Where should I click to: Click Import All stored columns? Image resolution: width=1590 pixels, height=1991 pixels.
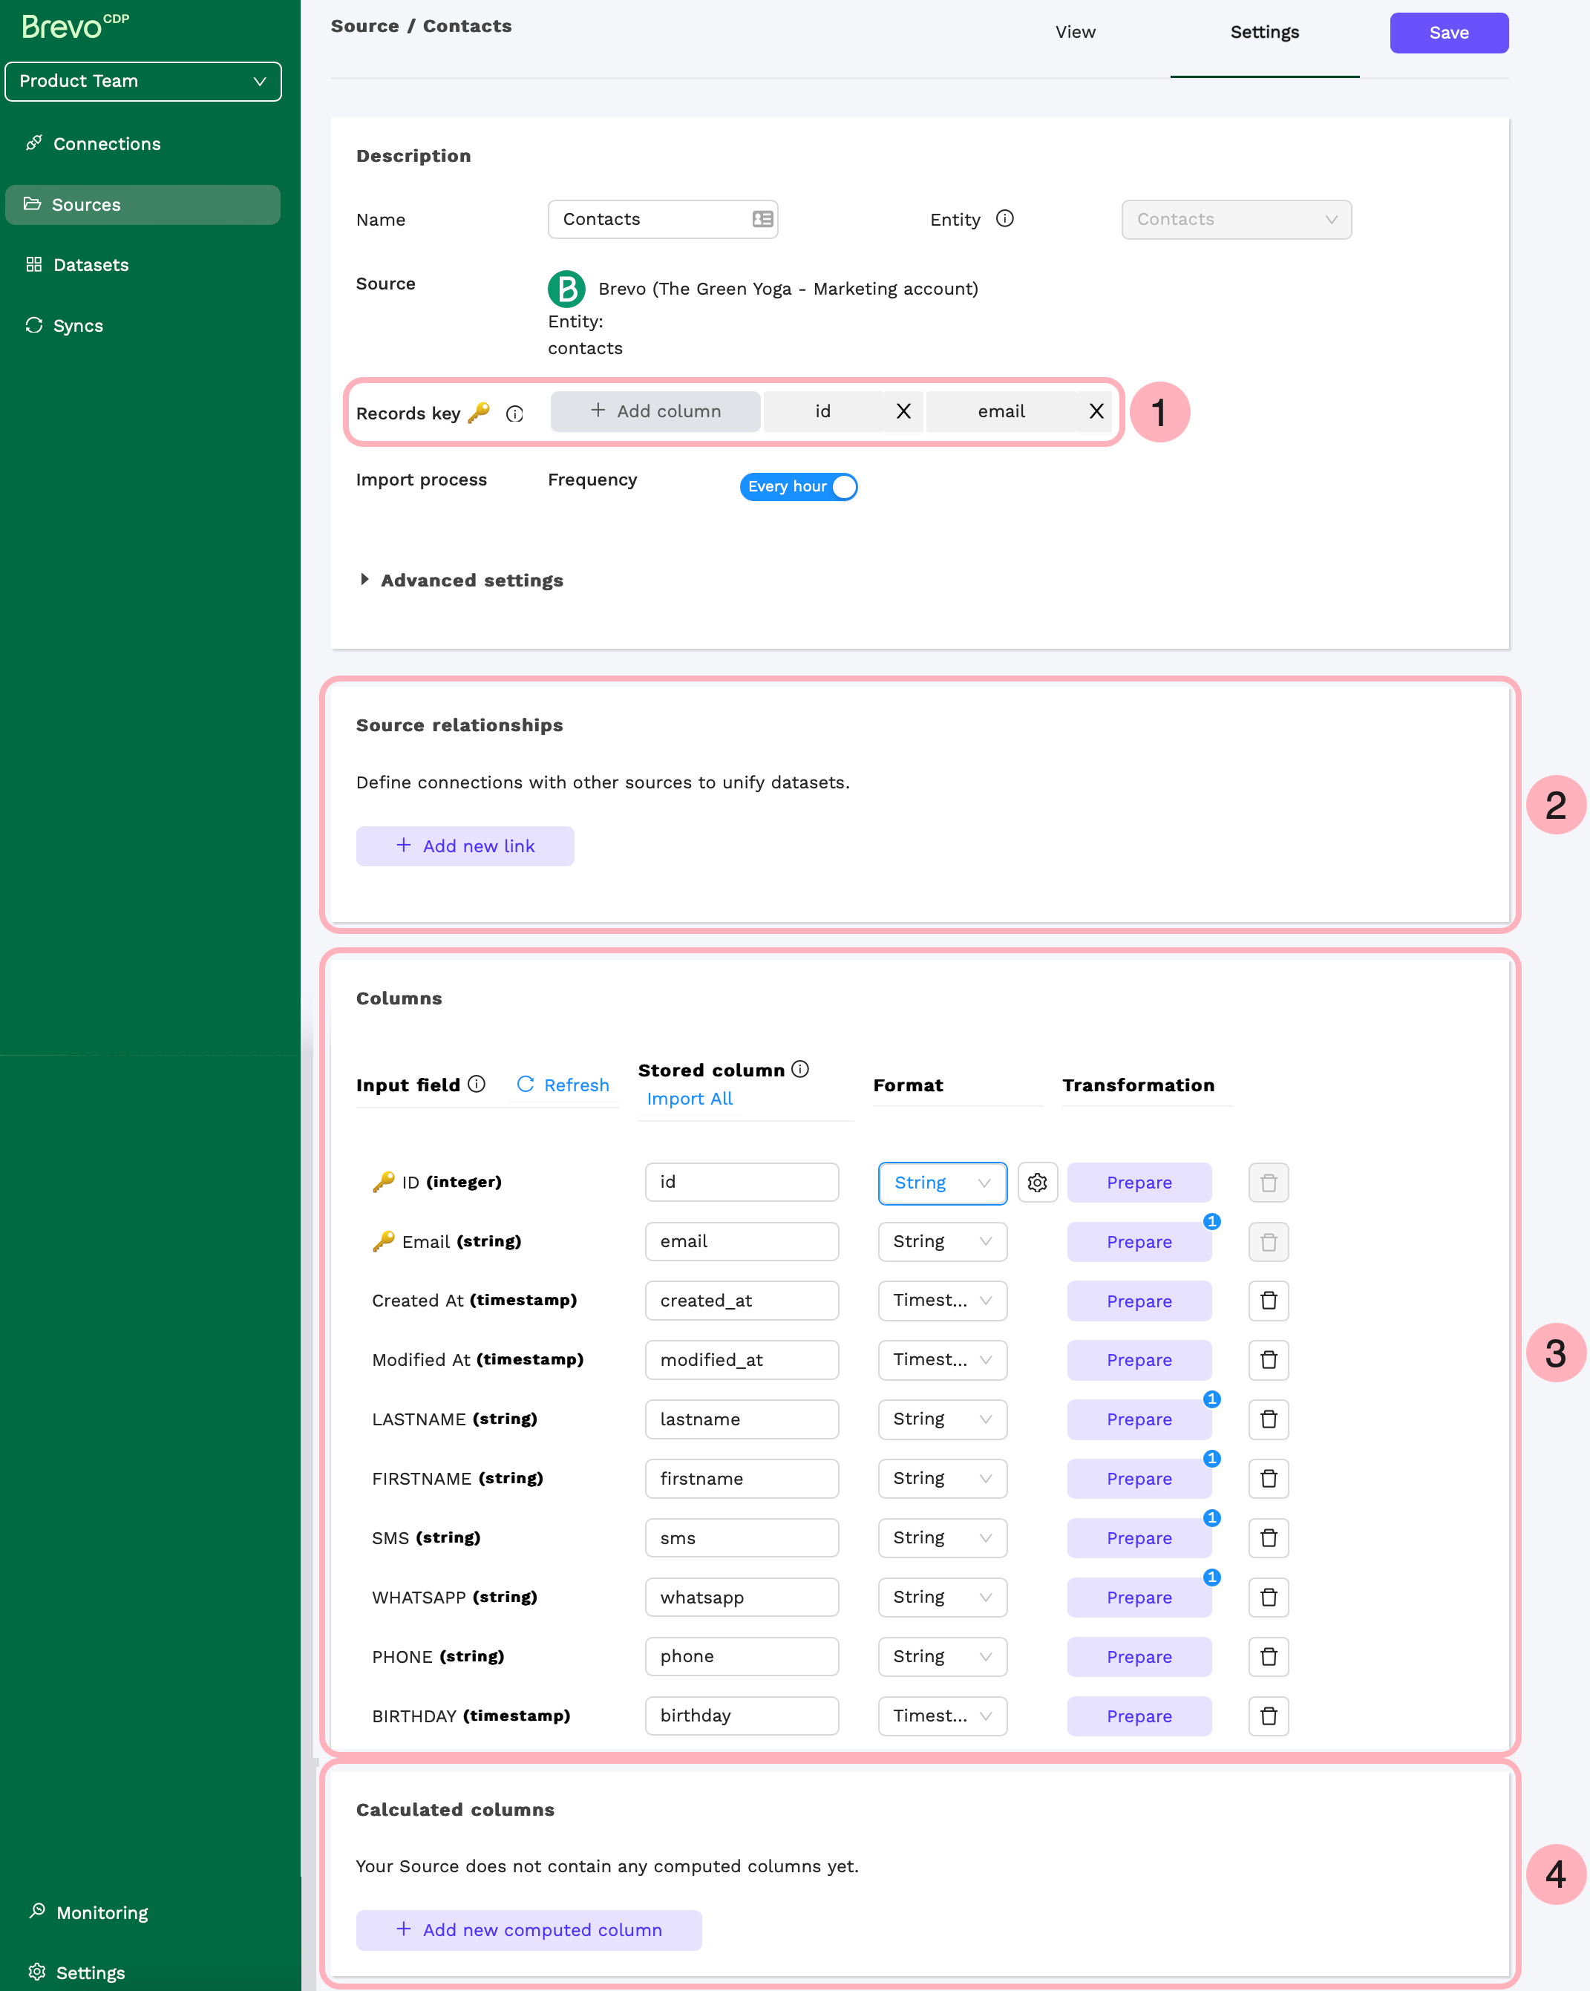point(689,1098)
